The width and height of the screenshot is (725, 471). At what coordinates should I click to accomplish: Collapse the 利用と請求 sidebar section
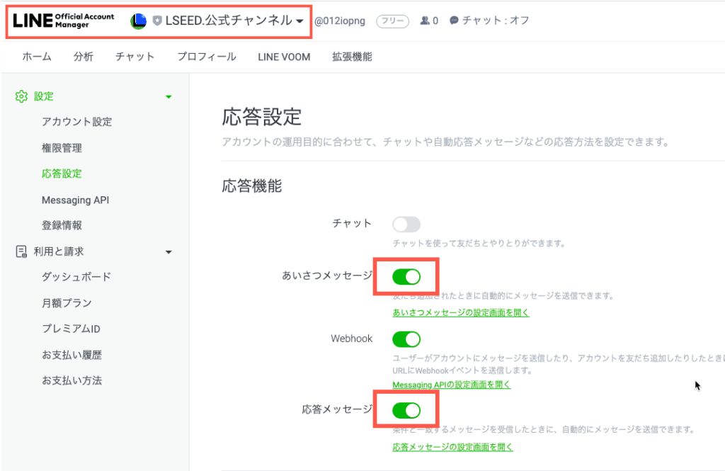(169, 251)
